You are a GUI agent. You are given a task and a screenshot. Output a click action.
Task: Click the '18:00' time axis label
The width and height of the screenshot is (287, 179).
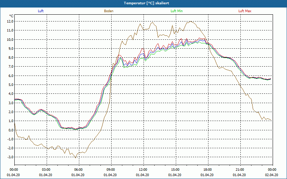tap(208, 170)
